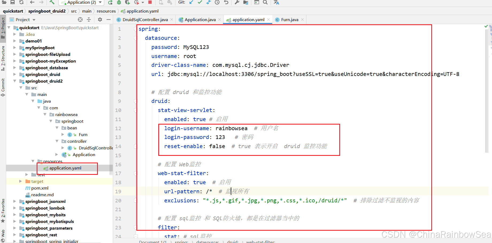Viewport: 492px width, 243px height.
Task: Commit changes via the Git check icon
Action: tap(200, 2)
